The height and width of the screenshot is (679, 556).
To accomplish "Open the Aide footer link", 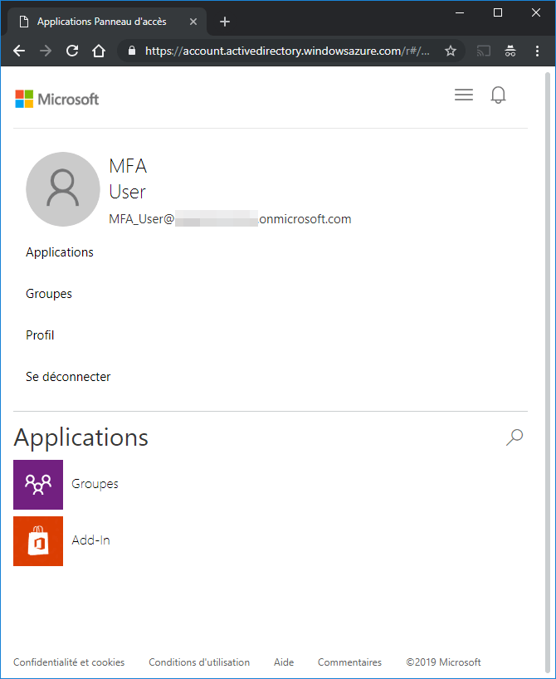I will coord(284,662).
